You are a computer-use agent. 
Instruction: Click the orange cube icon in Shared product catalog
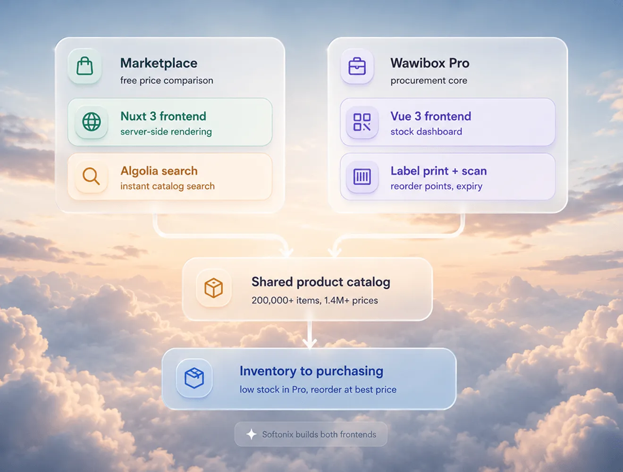tap(213, 287)
